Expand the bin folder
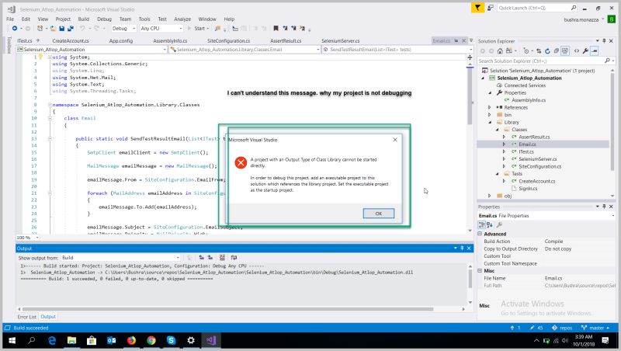 490,115
